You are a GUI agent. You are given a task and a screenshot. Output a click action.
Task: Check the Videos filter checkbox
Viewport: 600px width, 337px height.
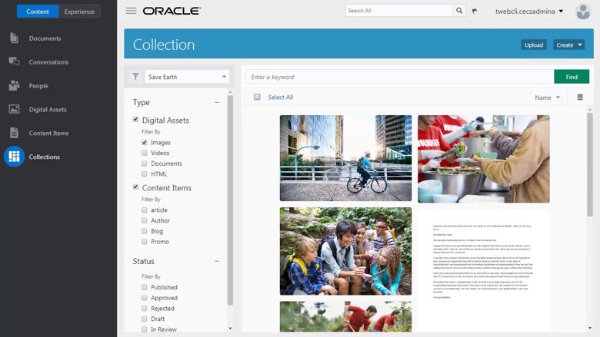145,153
